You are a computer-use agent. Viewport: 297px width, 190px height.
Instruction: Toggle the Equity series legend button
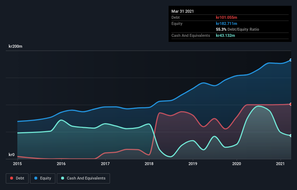coord(43,178)
